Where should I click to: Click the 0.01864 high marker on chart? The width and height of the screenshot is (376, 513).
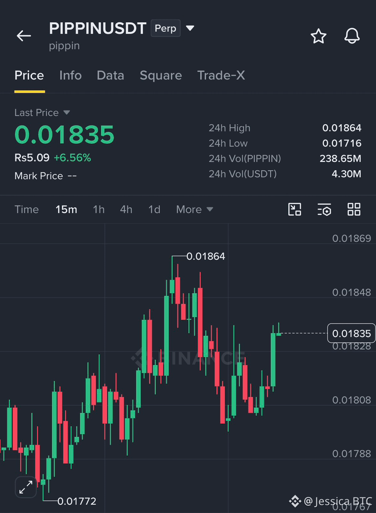[205, 256]
